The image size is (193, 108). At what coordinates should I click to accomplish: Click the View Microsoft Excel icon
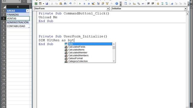(36, 4)
